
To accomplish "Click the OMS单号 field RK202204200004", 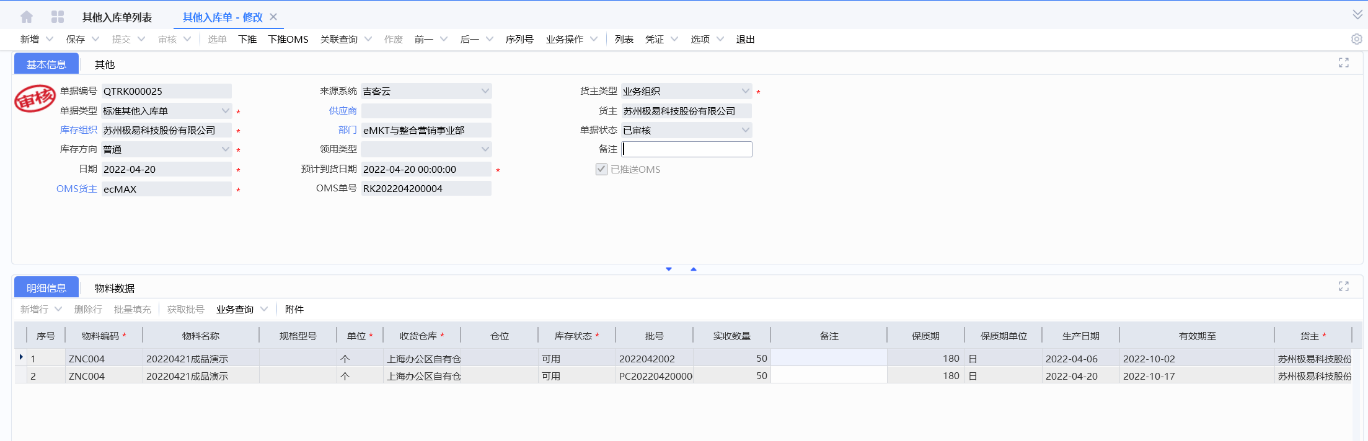I will pos(426,188).
